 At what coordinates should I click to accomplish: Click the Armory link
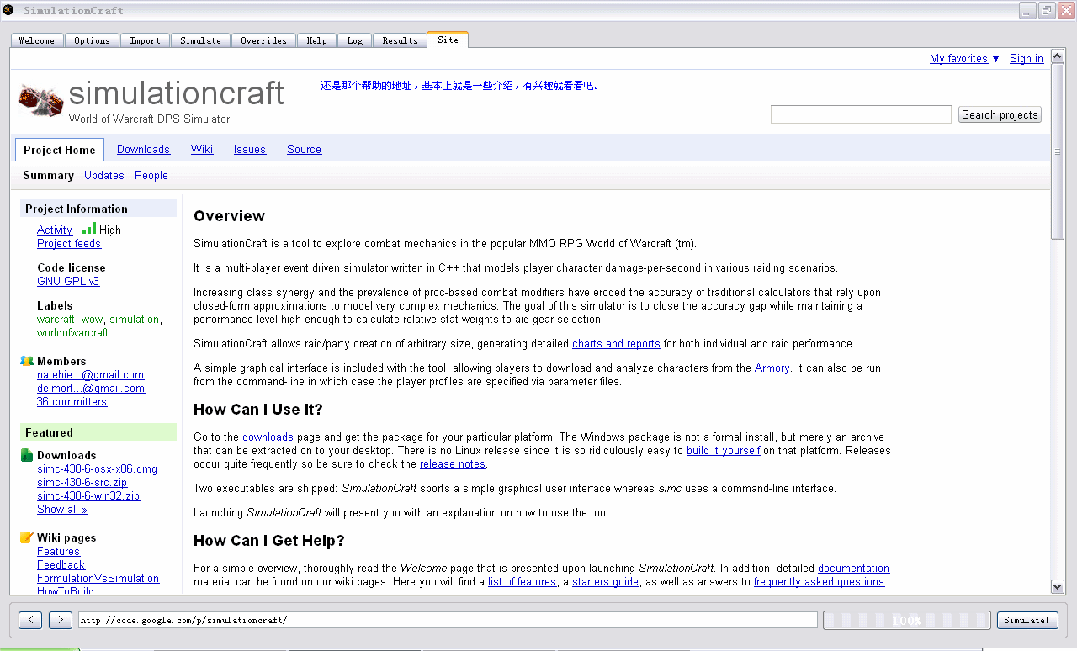[x=772, y=368]
